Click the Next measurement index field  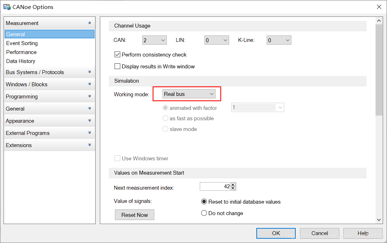tap(215, 186)
